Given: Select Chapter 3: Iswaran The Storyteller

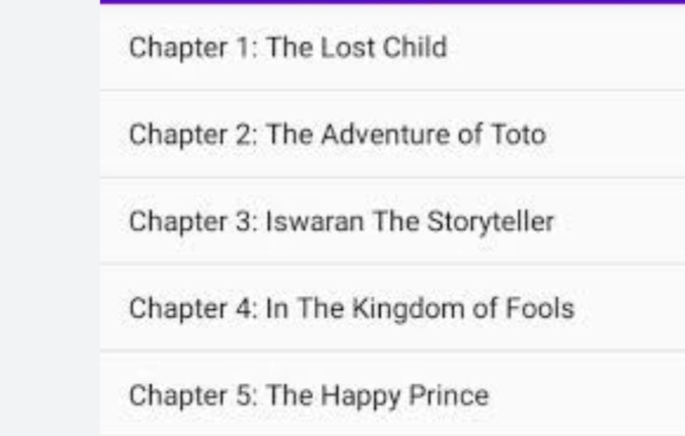Looking at the screenshot, I should (392, 221).
